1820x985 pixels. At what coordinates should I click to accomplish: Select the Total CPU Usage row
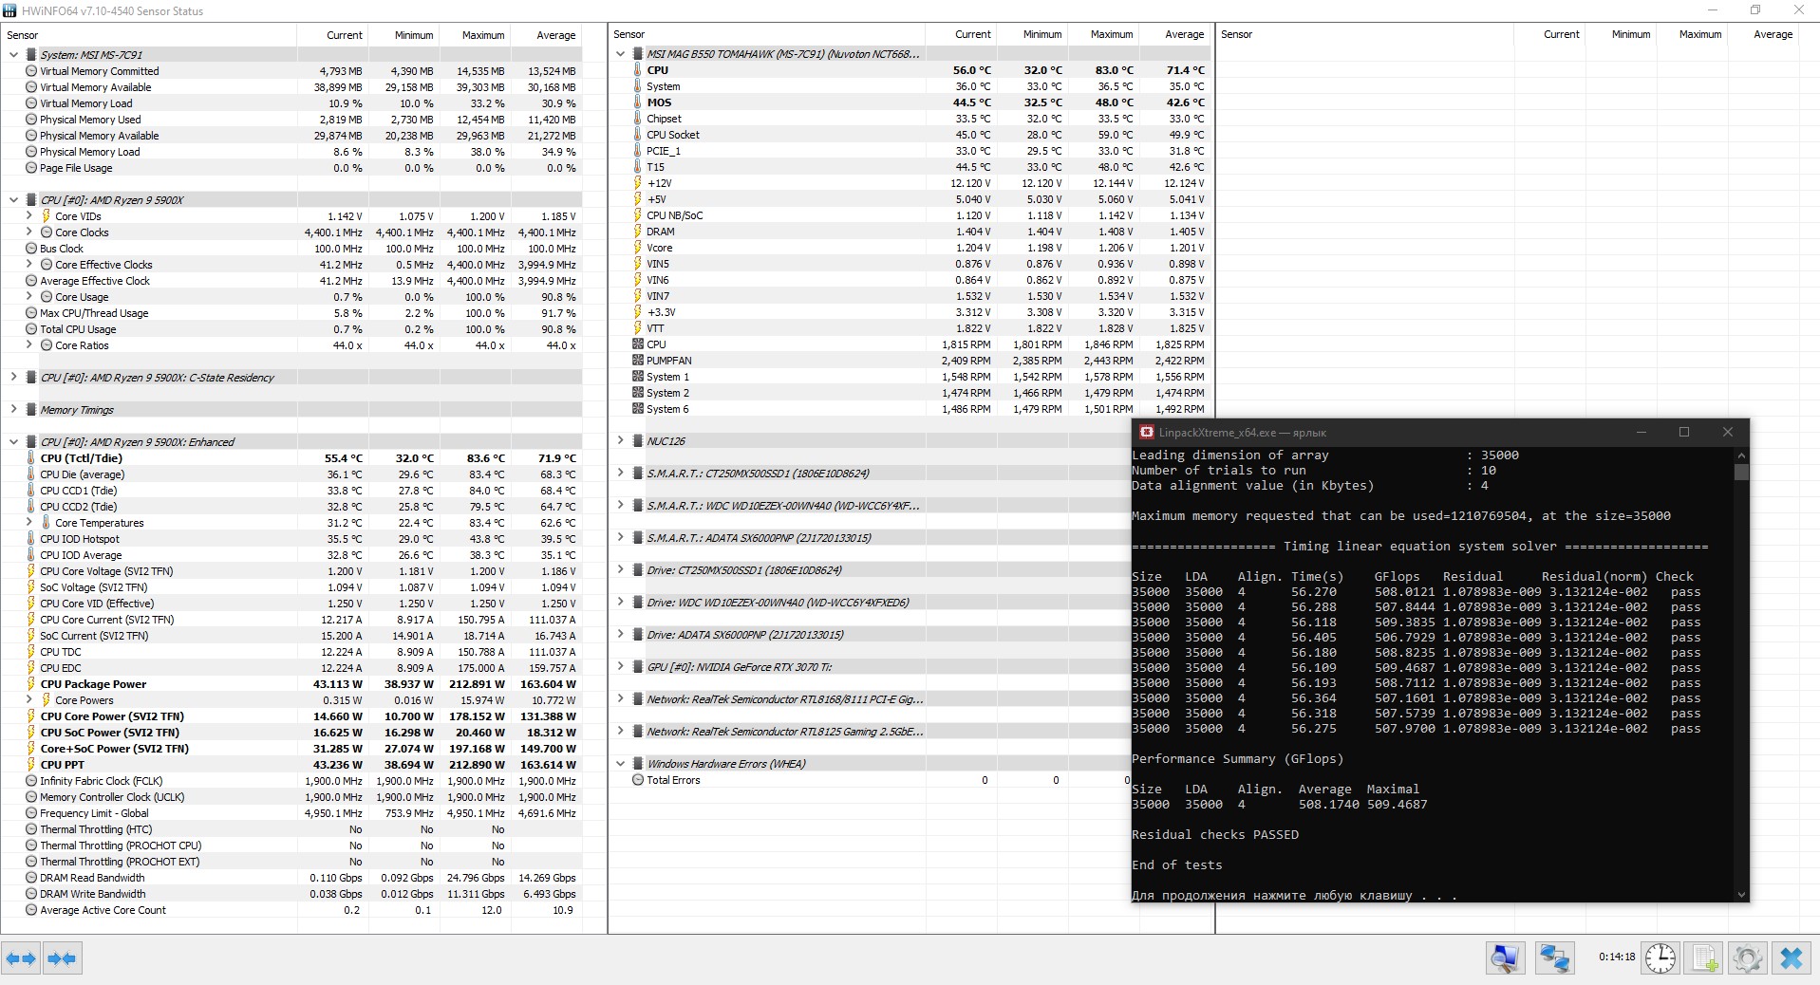pyautogui.click(x=292, y=329)
